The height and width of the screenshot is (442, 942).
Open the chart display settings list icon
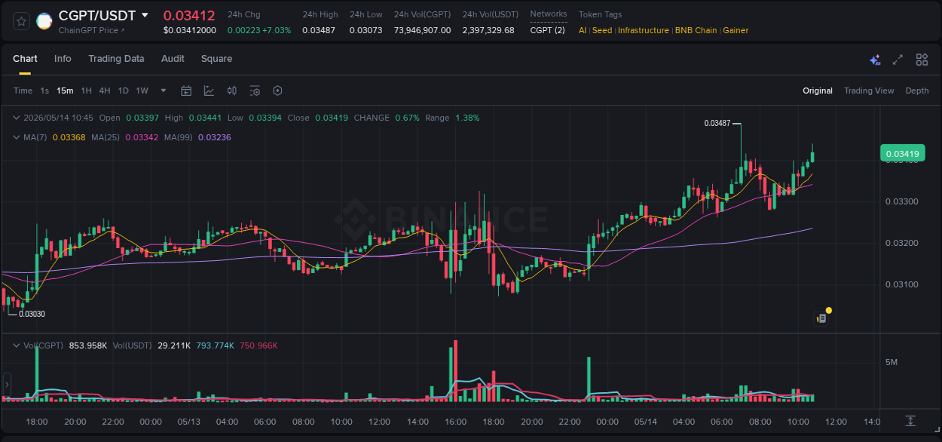[x=255, y=91]
